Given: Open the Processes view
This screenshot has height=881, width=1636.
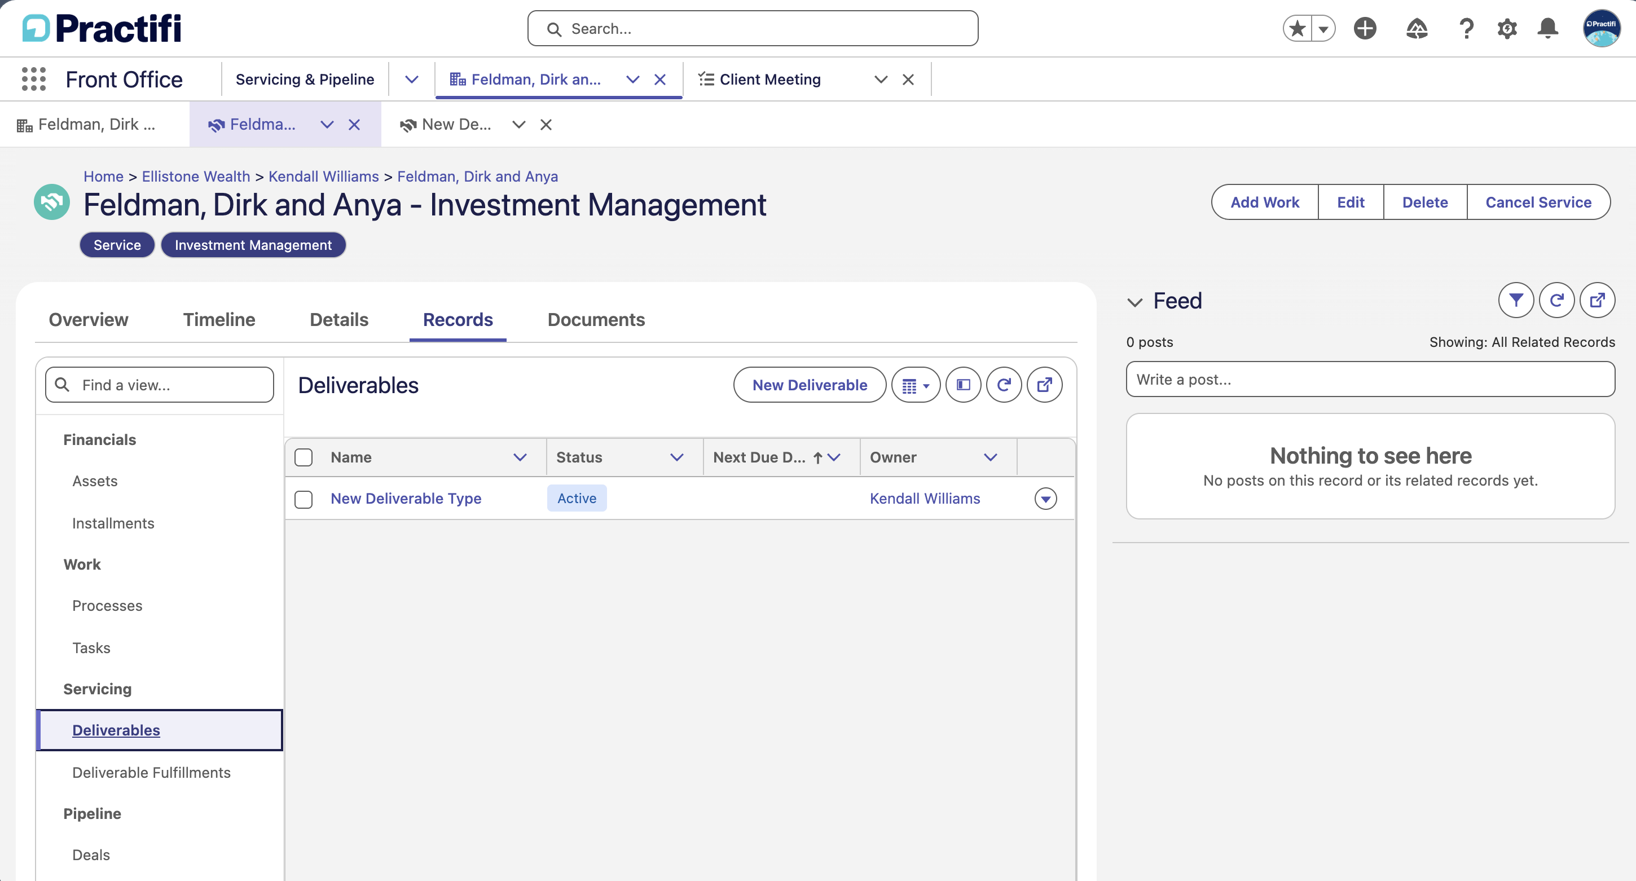Looking at the screenshot, I should 107,605.
